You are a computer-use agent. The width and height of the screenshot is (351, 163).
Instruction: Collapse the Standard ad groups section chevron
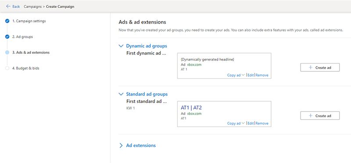point(121,94)
